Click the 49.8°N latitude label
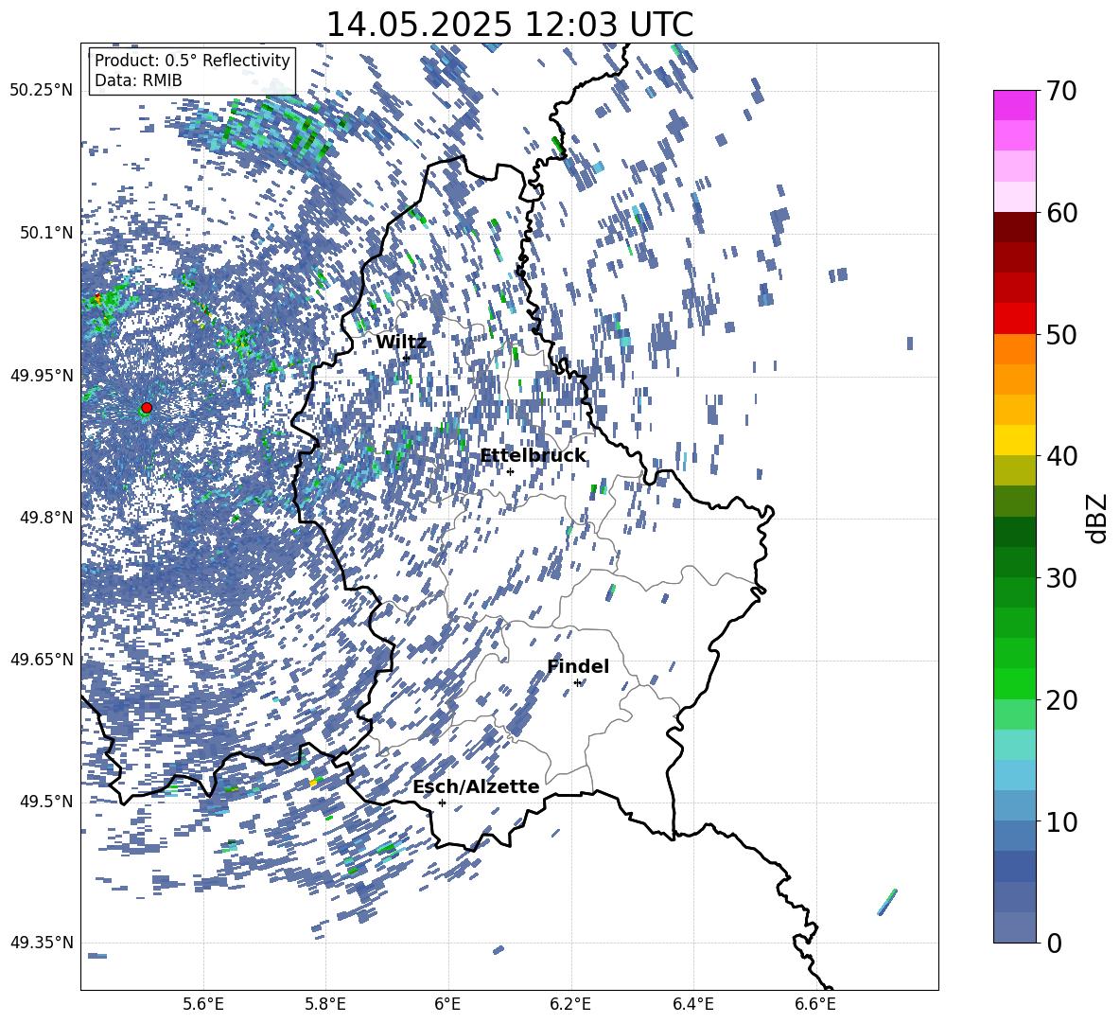This screenshot has height=1023, width=1120. coord(45,518)
